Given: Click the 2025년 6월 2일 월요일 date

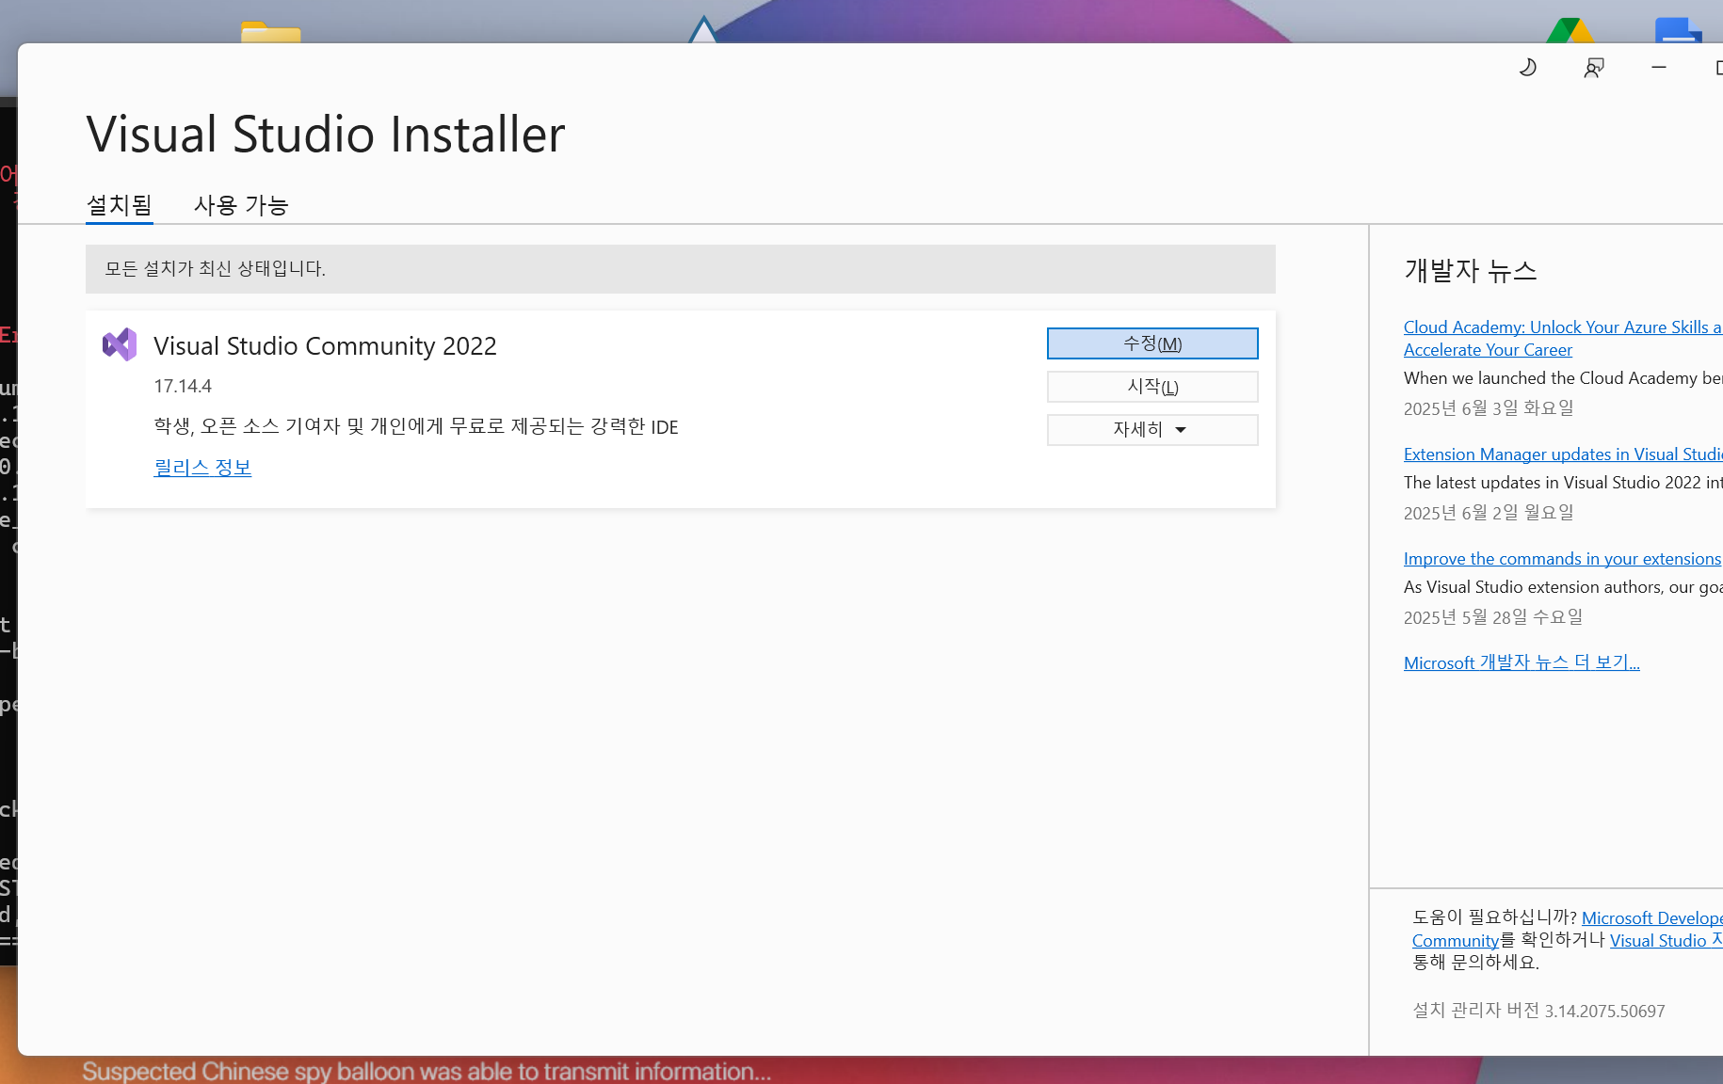Looking at the screenshot, I should click(x=1489, y=513).
